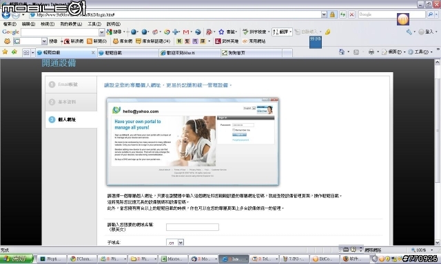Refresh the page with the green arrows icon
The width and height of the screenshot is (441, 264).
pyautogui.click(x=342, y=14)
